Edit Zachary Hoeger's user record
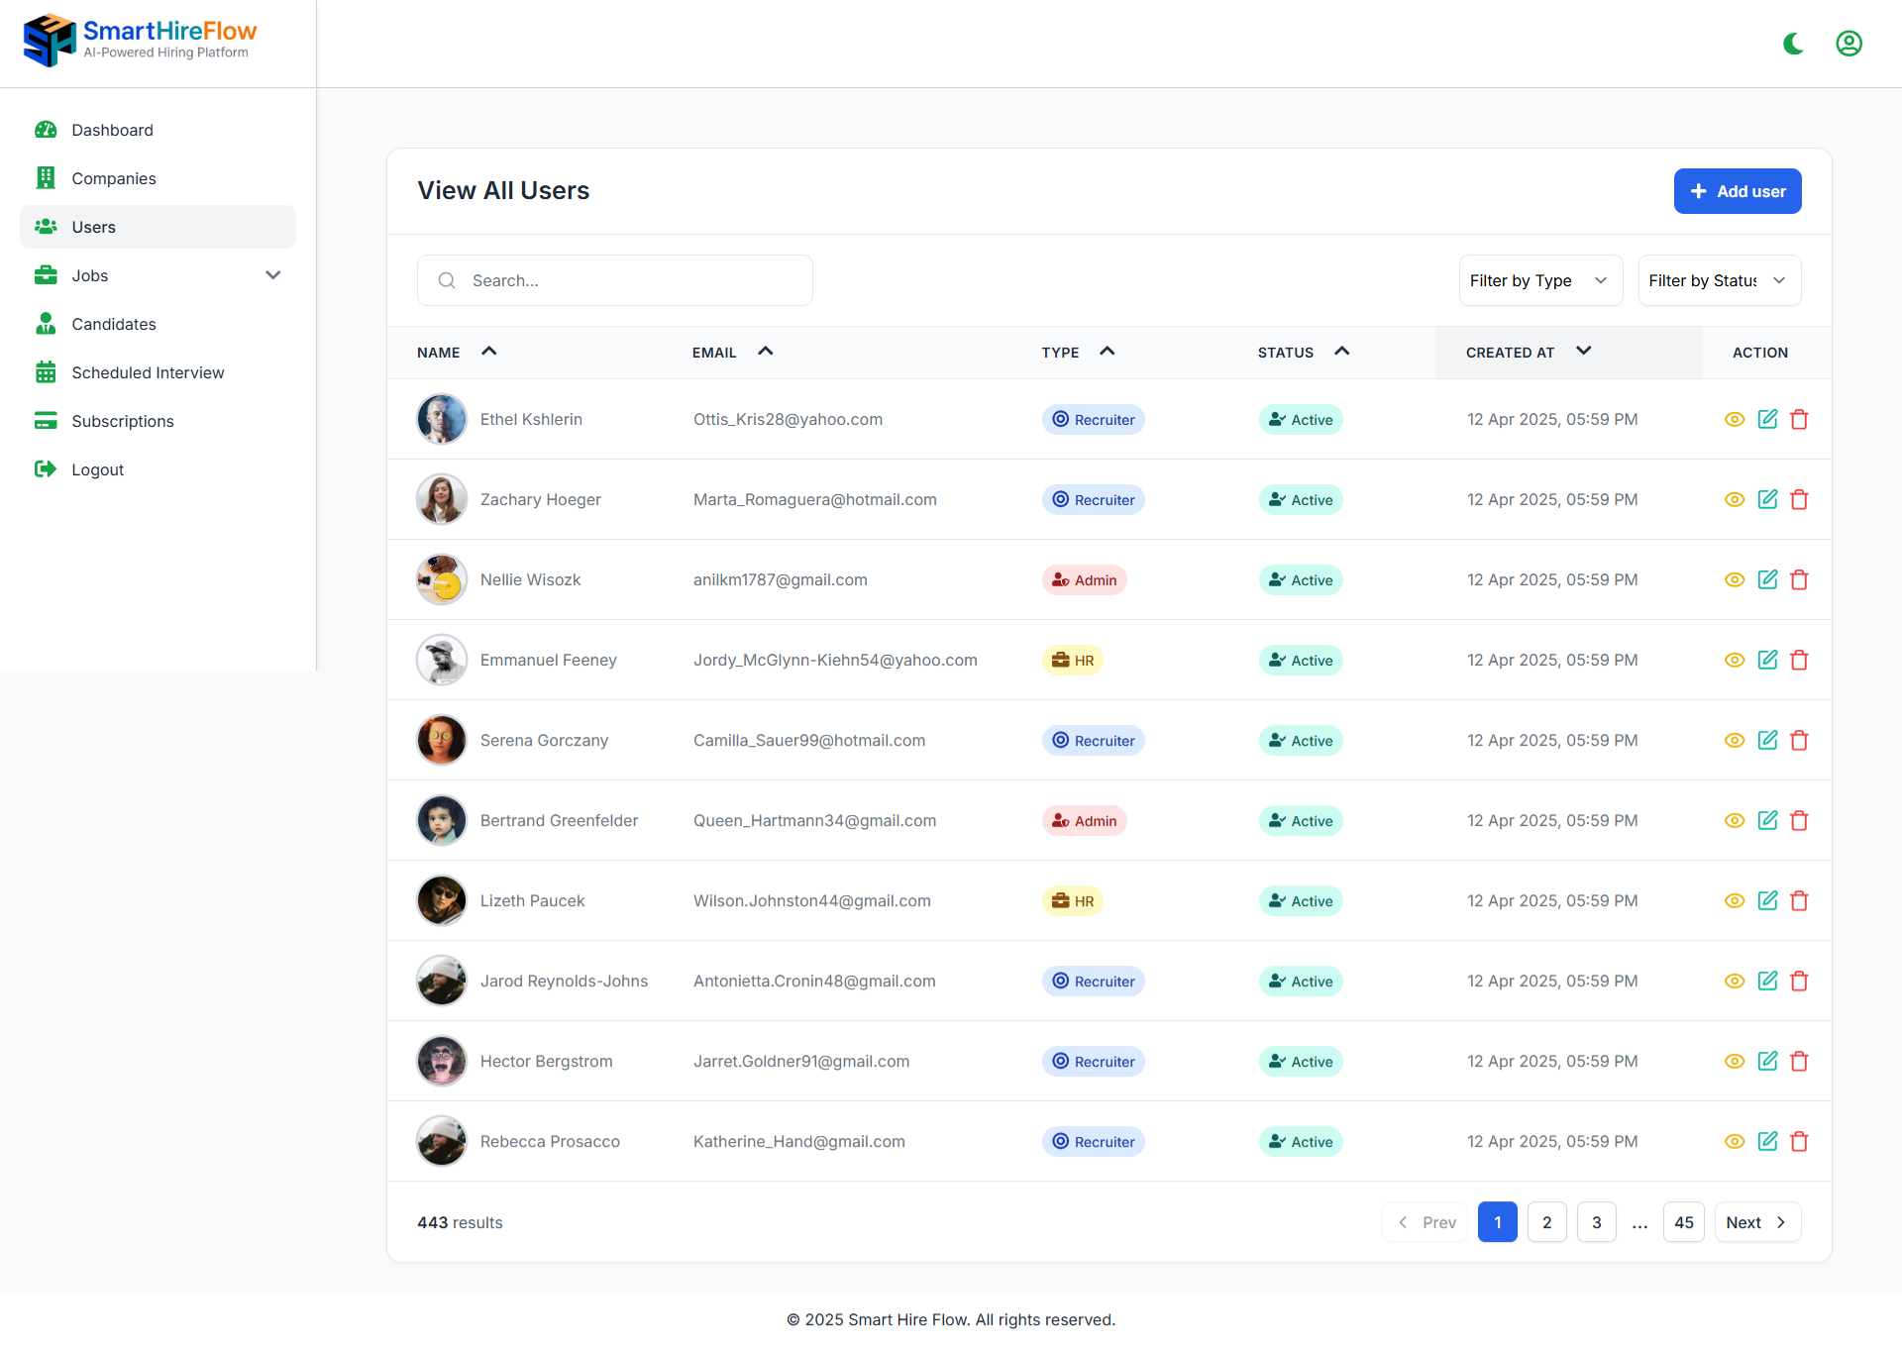Image resolution: width=1902 pixels, height=1346 pixels. (x=1767, y=500)
